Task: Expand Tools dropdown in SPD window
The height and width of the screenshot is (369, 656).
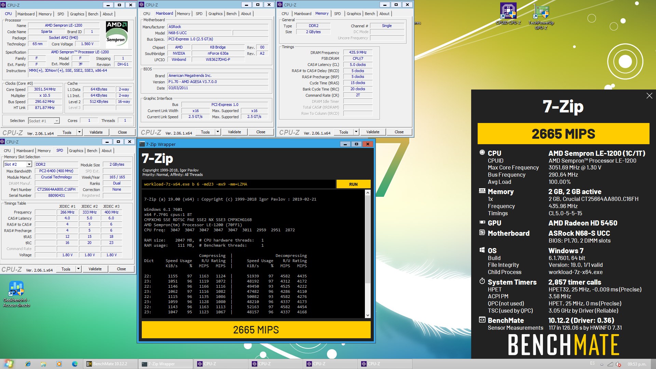Action: (78, 269)
